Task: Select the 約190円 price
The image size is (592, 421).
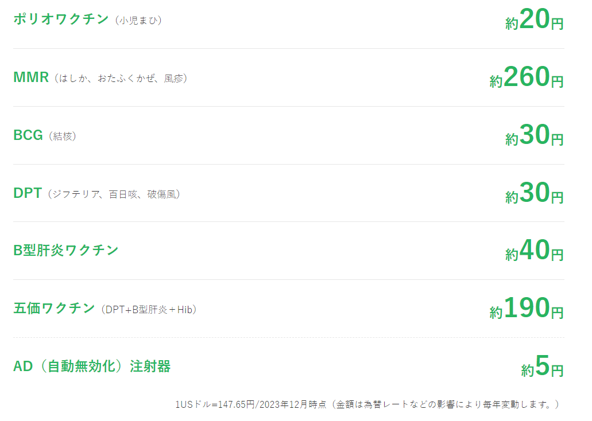Action: point(527,308)
